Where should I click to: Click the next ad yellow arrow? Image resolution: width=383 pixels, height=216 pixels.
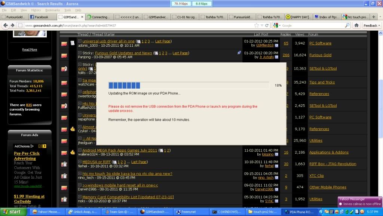44,146
